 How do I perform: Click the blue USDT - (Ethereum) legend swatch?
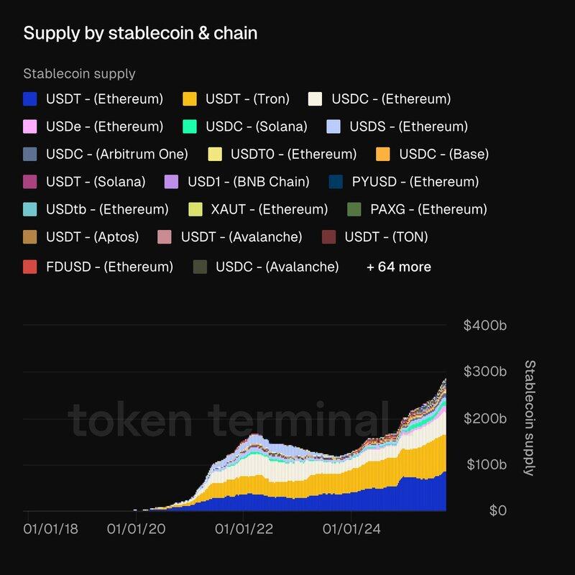click(30, 98)
